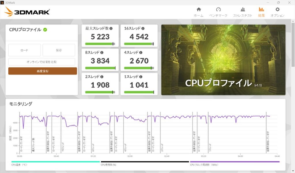
Task: Click the モニタリング section heading
Action: coord(21,104)
